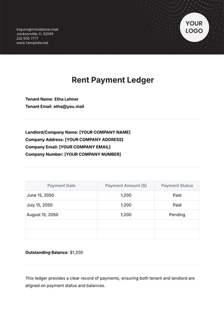The width and height of the screenshot is (224, 317).
Task: Select the June 15, 2050 date cell
Action: pos(61,196)
